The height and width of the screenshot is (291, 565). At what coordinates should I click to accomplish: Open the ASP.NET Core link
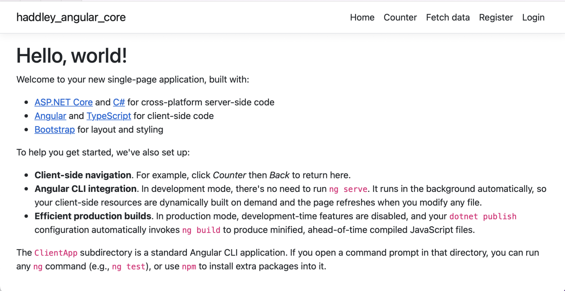pos(63,102)
